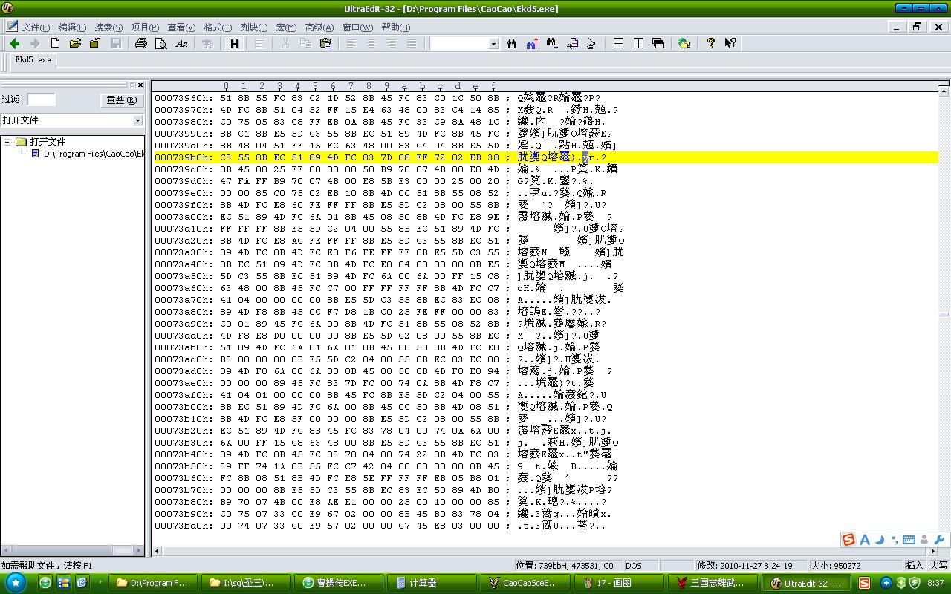The width and height of the screenshot is (951, 594).
Task: Click the 过滤 filter input field
Action: [42, 99]
